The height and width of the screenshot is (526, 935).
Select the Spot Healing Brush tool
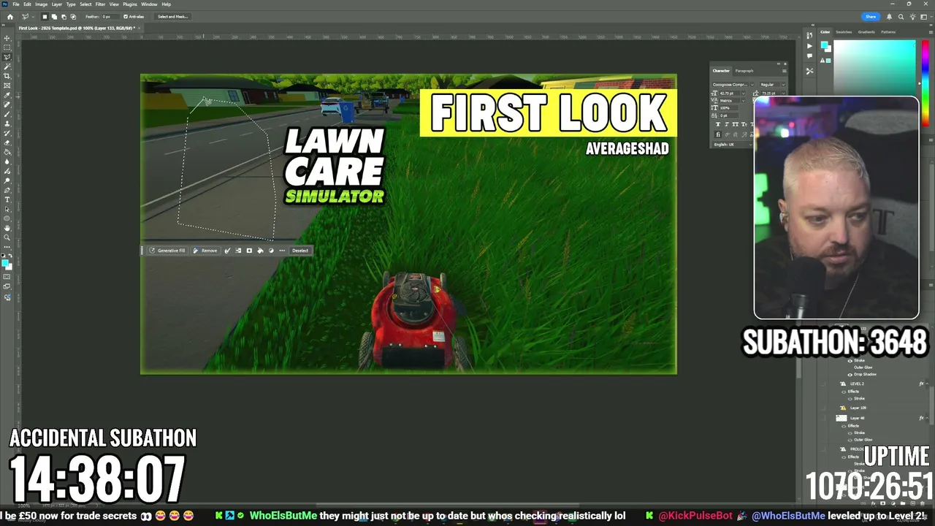coord(7,104)
